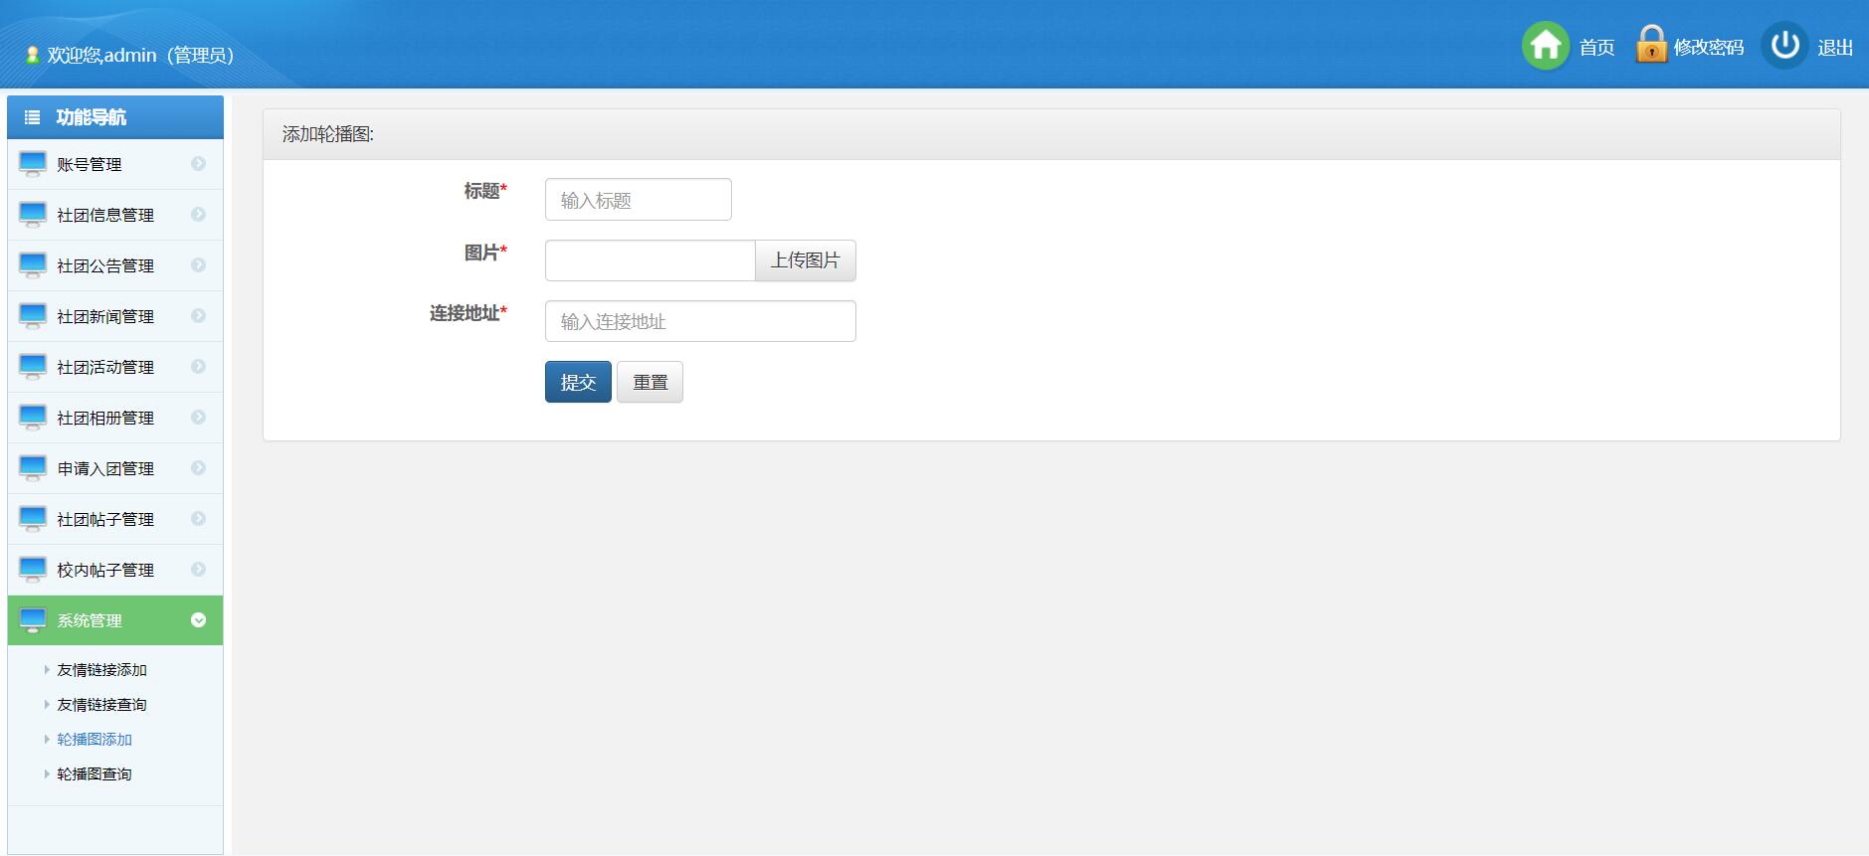Click the user avatar icon beside welcome text
The image size is (1869, 856).
32,55
